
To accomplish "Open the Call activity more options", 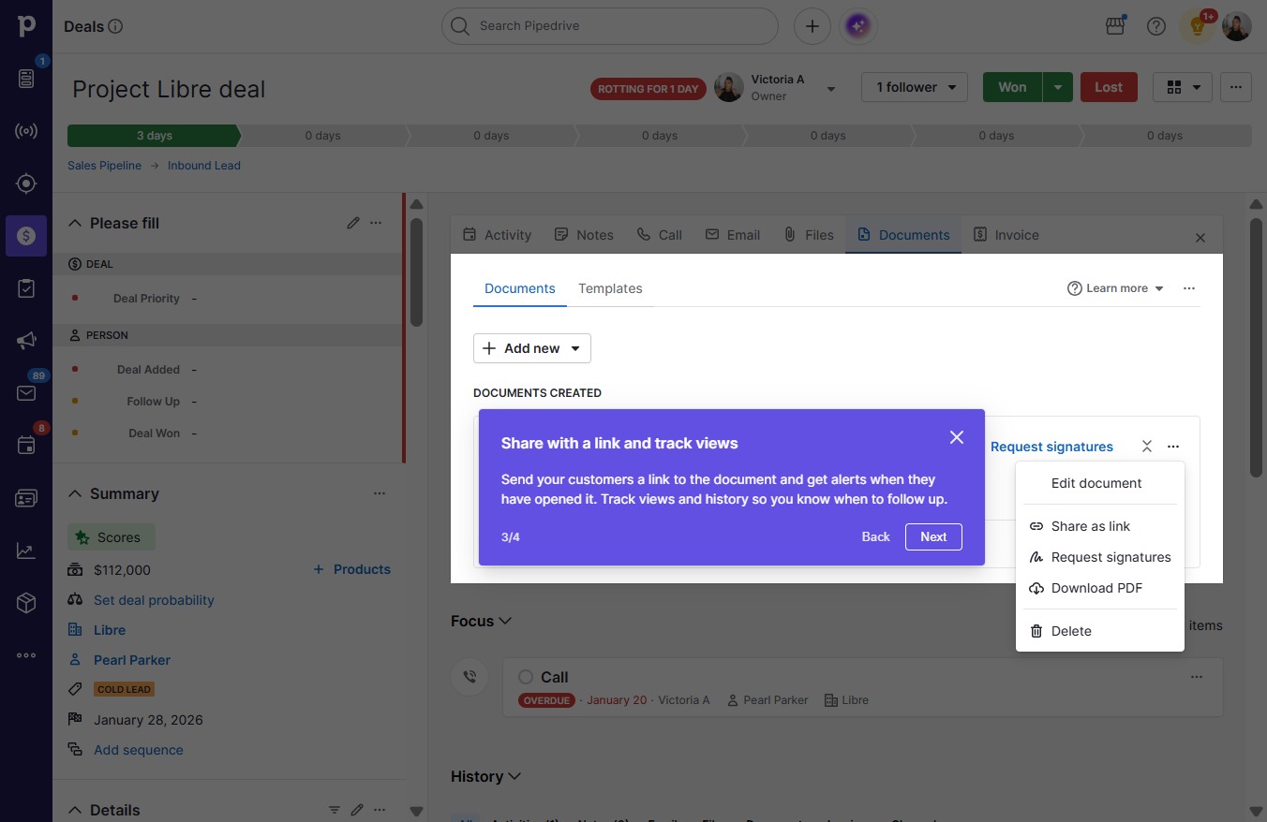I will pyautogui.click(x=1197, y=677).
